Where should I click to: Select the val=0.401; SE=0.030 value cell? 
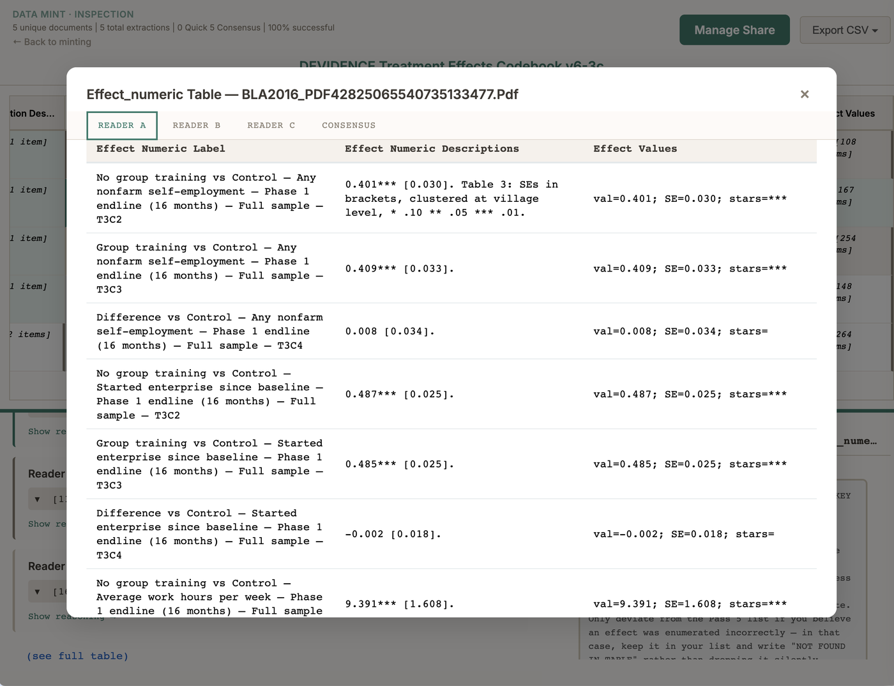tap(690, 199)
